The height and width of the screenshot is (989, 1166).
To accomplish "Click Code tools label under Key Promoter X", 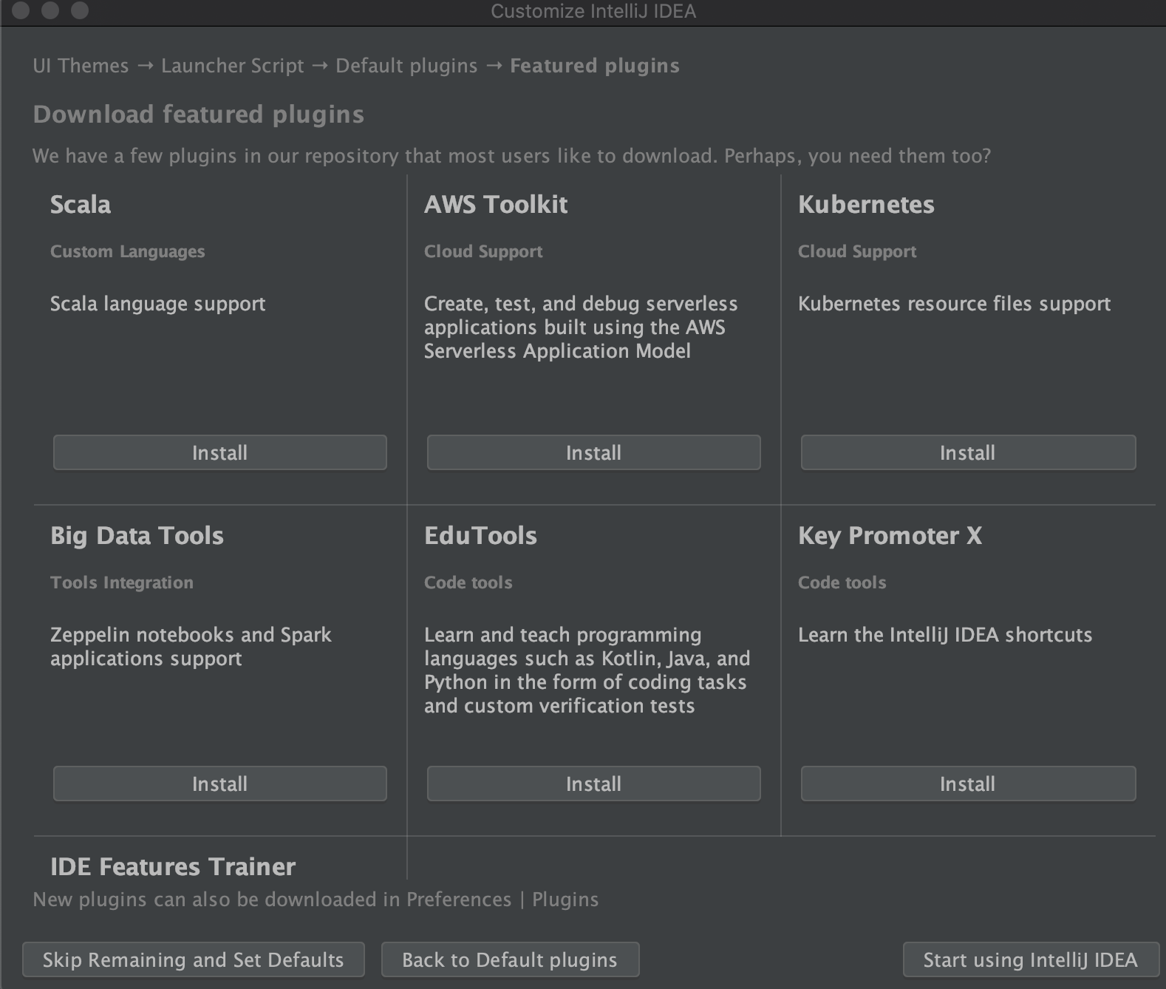I will [842, 582].
